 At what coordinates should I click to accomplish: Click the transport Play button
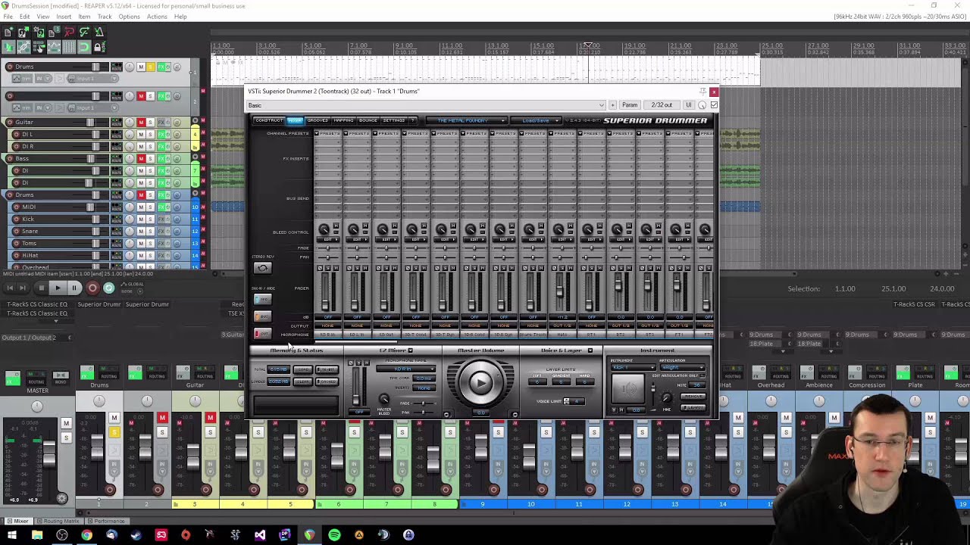pos(58,288)
